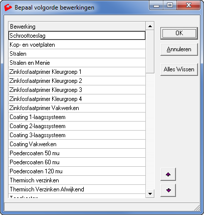204x215 pixels.
Task: Pick Coating 2-laagssysteem entry
Action: 77,126
